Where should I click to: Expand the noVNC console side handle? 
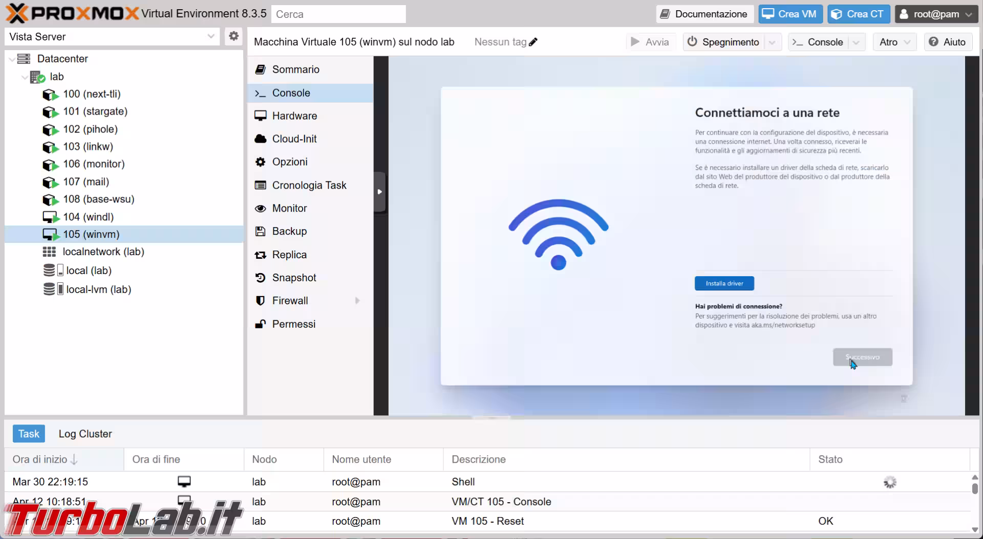[379, 192]
